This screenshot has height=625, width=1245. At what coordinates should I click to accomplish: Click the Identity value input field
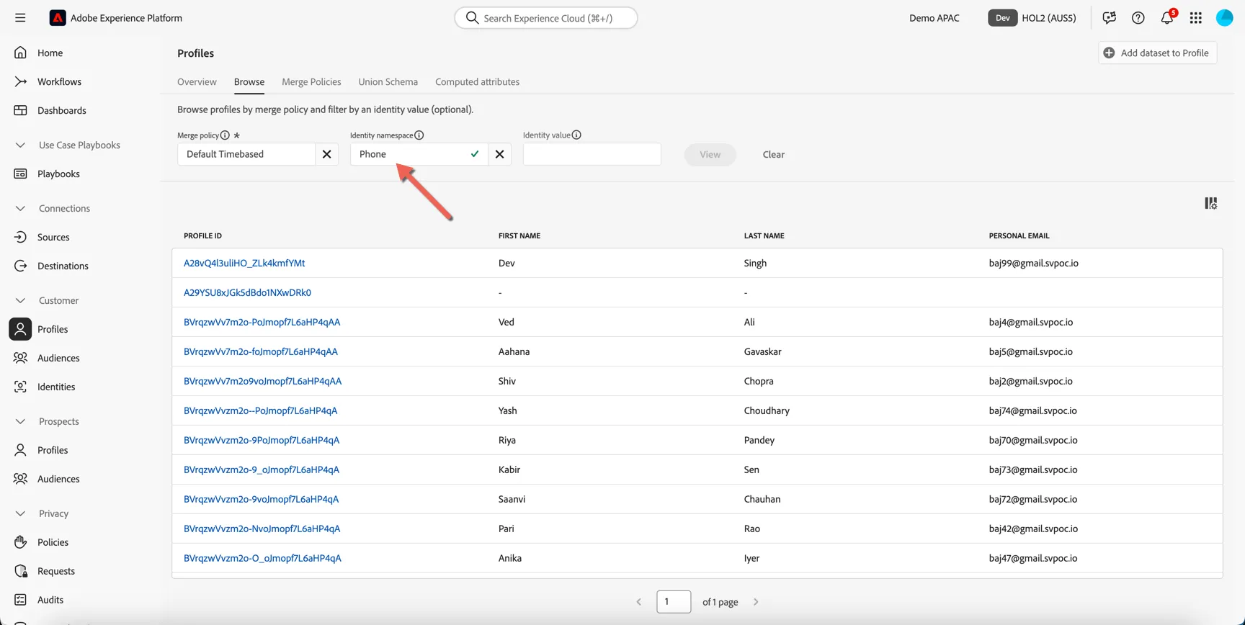592,154
